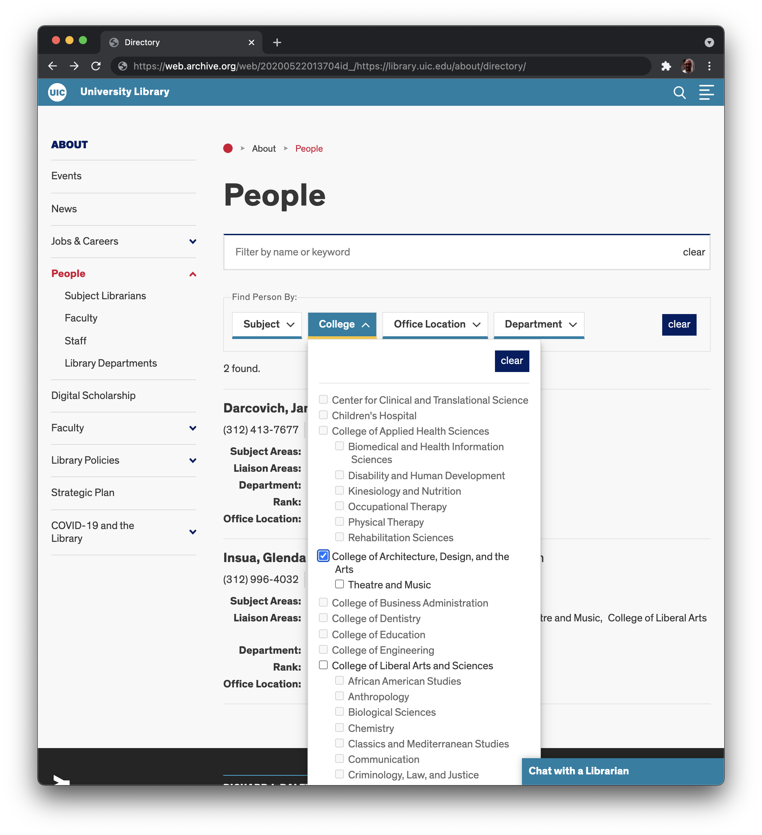The image size is (762, 835).
Task: Check College of Liberal Arts and Sciences
Action: [323, 665]
